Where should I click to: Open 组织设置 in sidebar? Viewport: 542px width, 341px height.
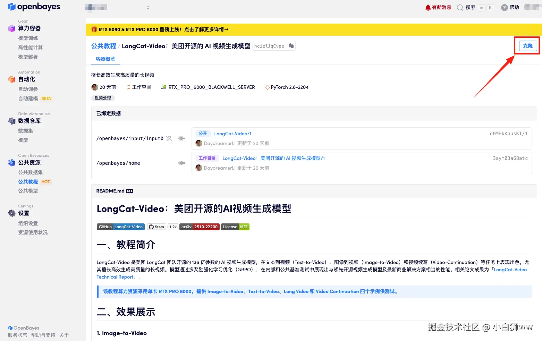point(28,223)
